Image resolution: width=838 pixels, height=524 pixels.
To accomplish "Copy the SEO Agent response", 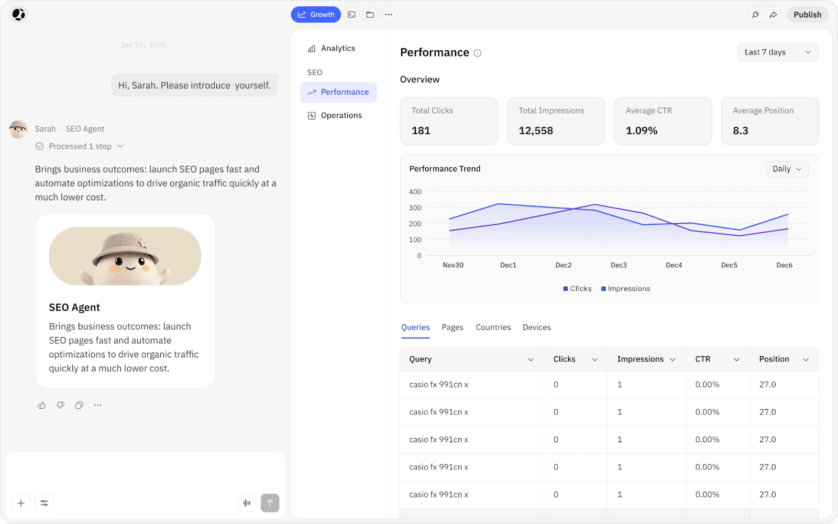I will [x=79, y=405].
